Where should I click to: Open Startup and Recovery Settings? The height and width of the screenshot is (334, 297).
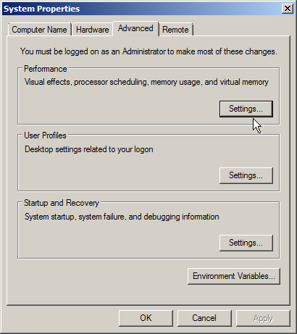[x=246, y=243]
